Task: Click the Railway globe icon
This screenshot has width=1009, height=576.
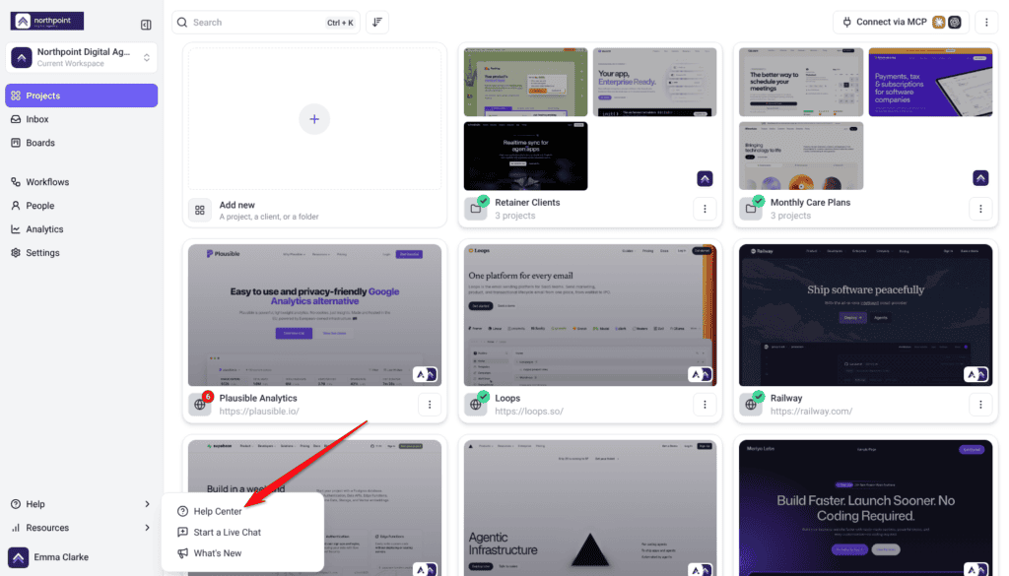Action: 750,405
